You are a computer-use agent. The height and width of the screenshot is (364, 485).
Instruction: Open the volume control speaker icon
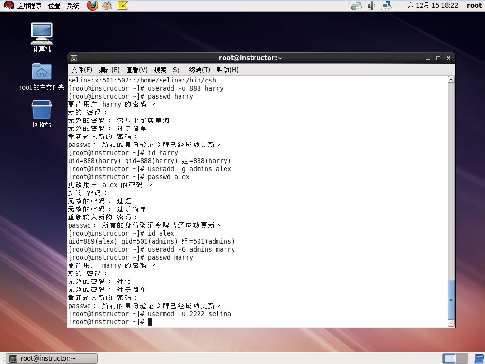[x=371, y=6]
